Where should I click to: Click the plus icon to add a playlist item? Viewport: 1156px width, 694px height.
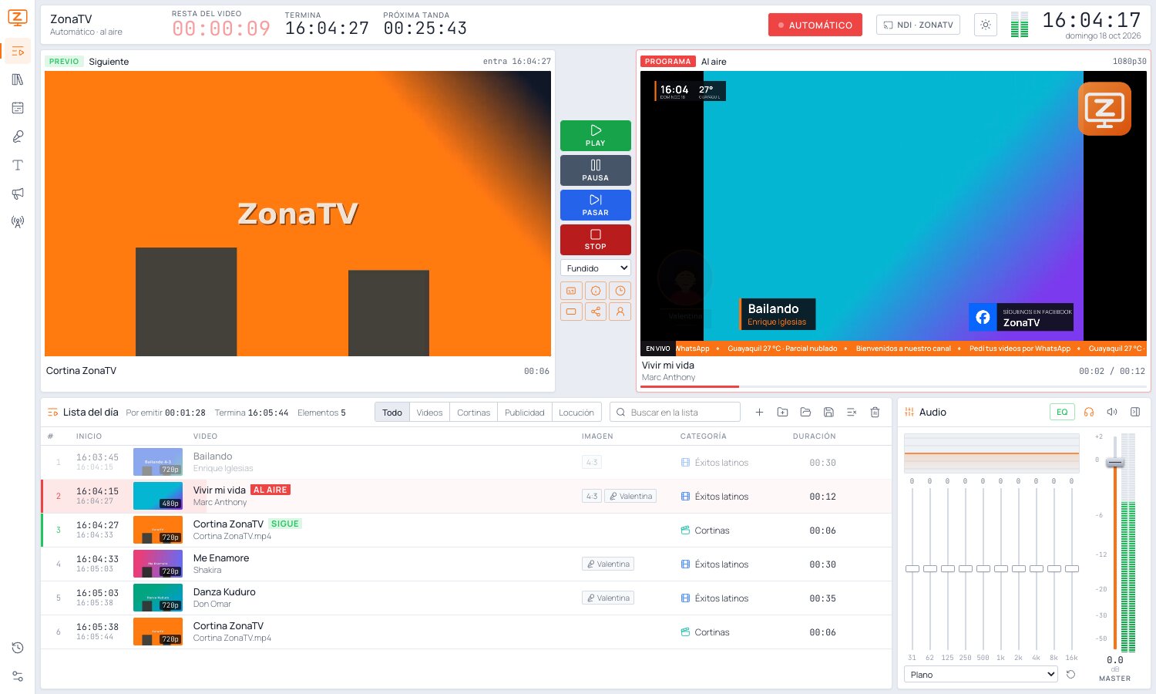(759, 413)
